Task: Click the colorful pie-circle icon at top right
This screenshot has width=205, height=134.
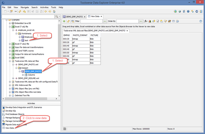Action: [x=175, y=11]
